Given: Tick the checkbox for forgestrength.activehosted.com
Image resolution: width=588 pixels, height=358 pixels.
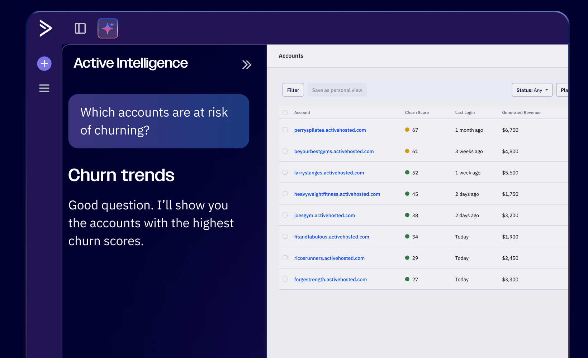Looking at the screenshot, I should (x=285, y=279).
